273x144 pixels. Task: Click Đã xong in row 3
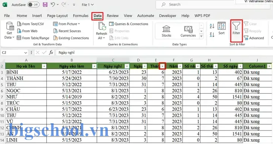click(x=257, y=72)
